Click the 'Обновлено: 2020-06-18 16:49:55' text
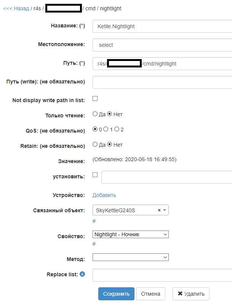Viewport: 232px width, 306px height. [134, 159]
